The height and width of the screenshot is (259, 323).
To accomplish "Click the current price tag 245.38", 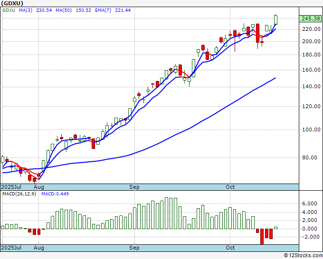I will click(311, 18).
